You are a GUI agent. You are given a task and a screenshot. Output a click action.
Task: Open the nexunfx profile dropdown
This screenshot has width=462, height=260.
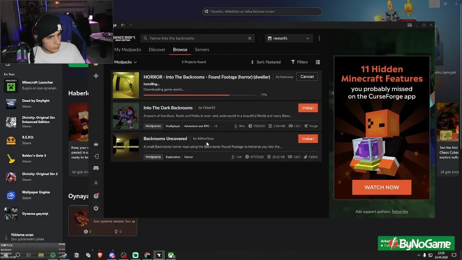289,38
